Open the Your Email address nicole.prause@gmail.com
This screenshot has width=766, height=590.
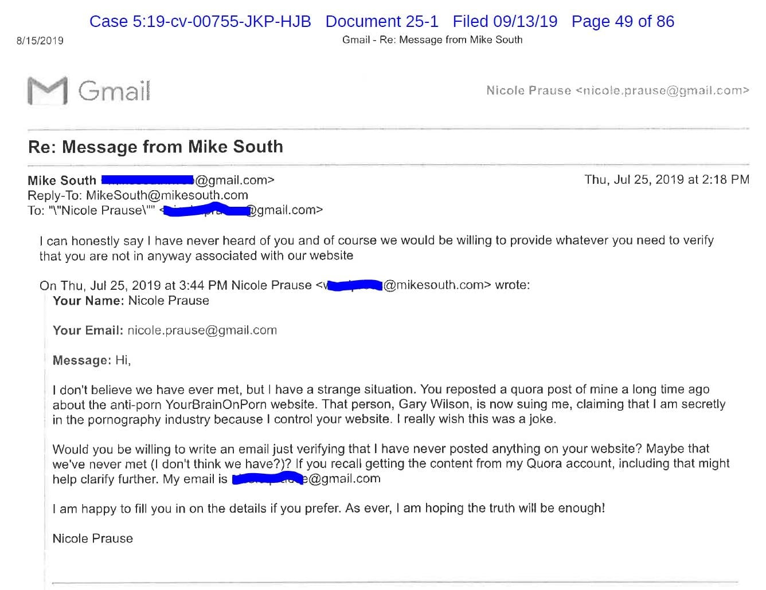pyautogui.click(x=202, y=331)
